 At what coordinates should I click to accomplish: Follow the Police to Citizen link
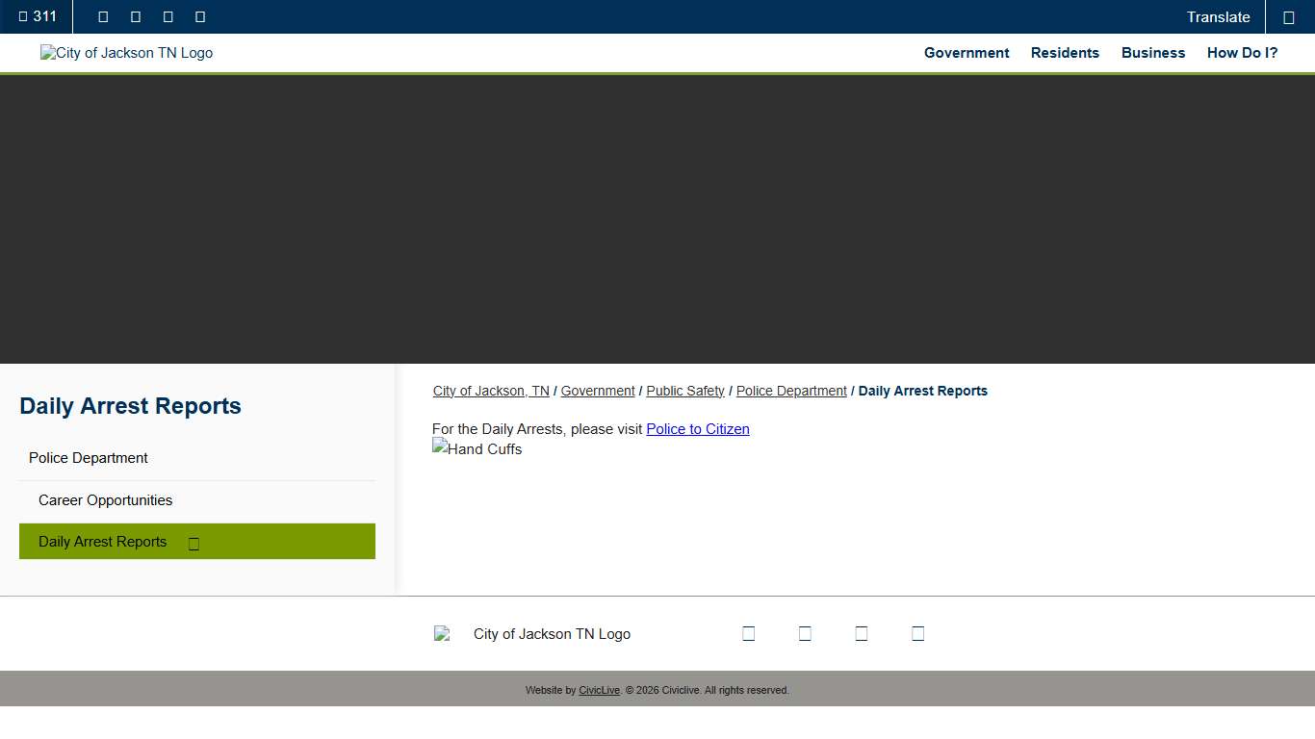coord(697,429)
